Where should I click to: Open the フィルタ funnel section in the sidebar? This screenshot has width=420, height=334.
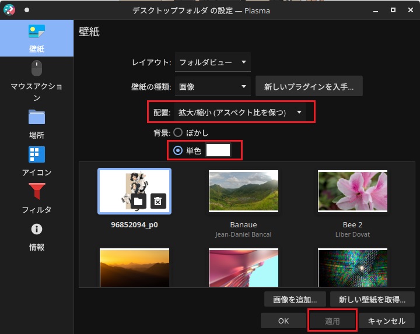click(x=37, y=198)
